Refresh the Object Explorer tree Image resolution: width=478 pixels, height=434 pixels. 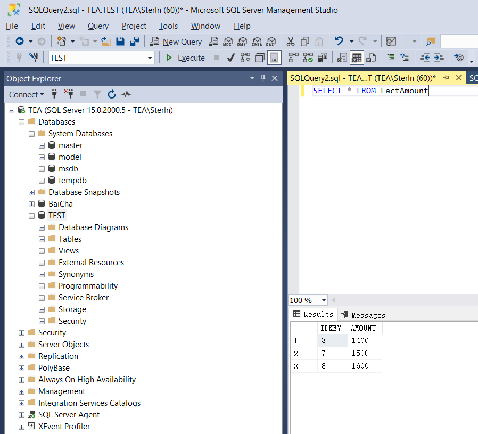pyautogui.click(x=112, y=94)
